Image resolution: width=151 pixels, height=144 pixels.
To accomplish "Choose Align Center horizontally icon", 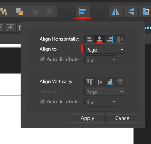I will 100,40.
